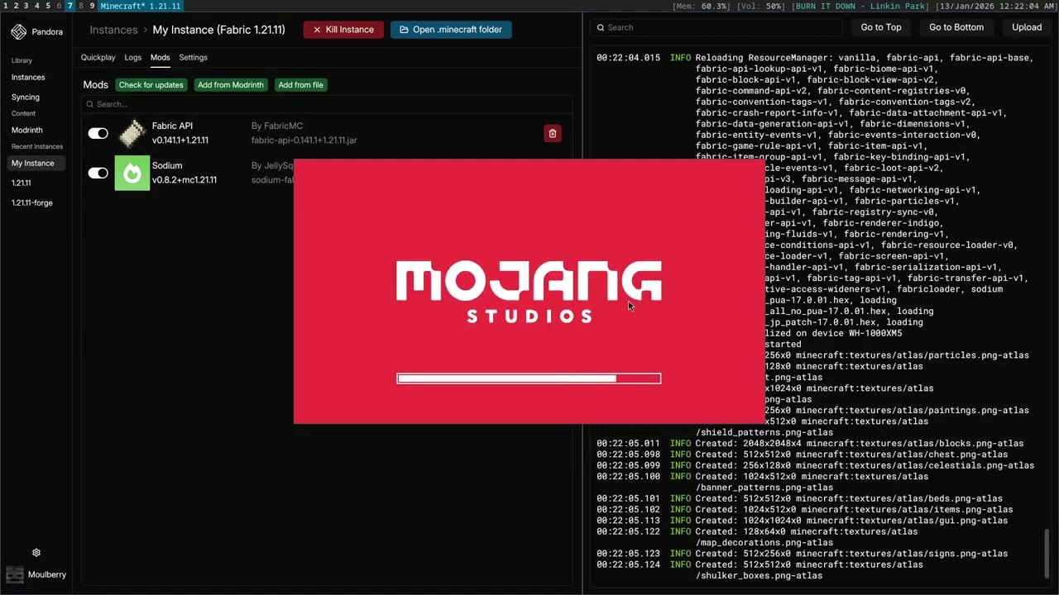Click Go to Top in log panel
The height and width of the screenshot is (595, 1059).
pos(881,27)
